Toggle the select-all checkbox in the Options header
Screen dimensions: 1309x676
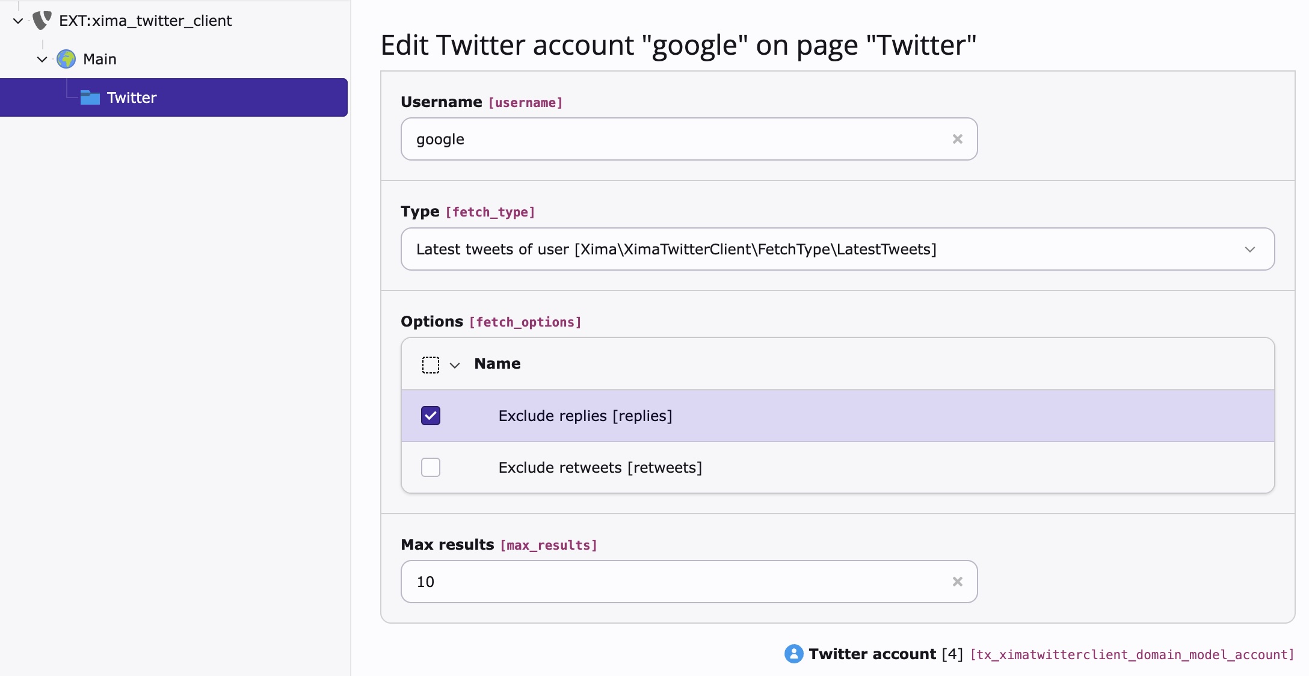[431, 364]
